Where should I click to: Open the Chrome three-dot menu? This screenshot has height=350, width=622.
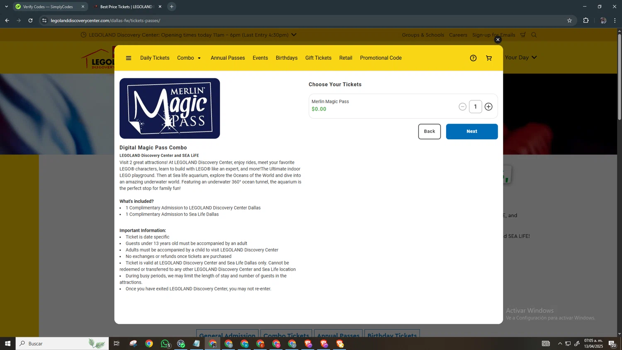coord(615,20)
